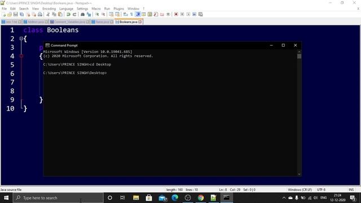Toggle word wrap toolbar button
361x203 pixels.
125,14
